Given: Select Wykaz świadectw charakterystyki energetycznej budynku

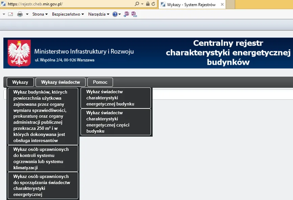Looking at the screenshot, I should [x=115, y=98].
